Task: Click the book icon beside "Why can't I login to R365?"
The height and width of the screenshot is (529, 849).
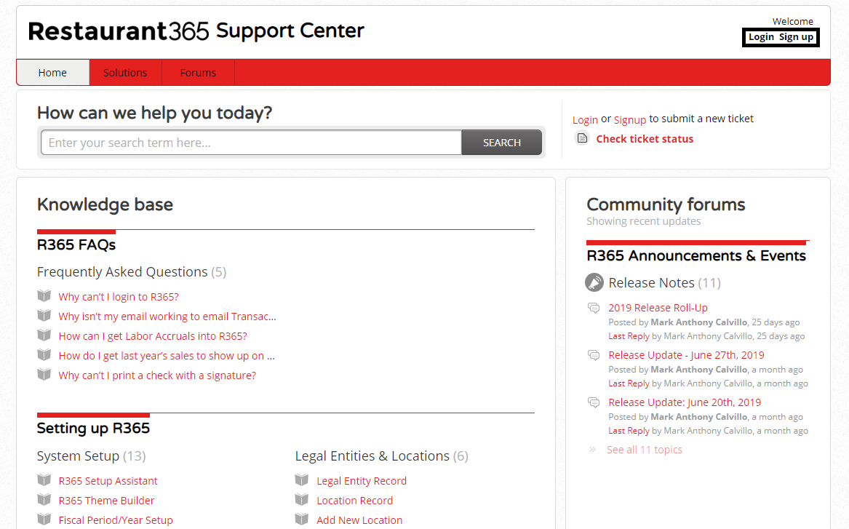Action: (44, 295)
